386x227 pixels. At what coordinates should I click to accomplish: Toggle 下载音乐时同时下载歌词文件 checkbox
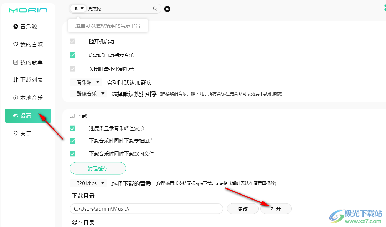click(x=72, y=153)
